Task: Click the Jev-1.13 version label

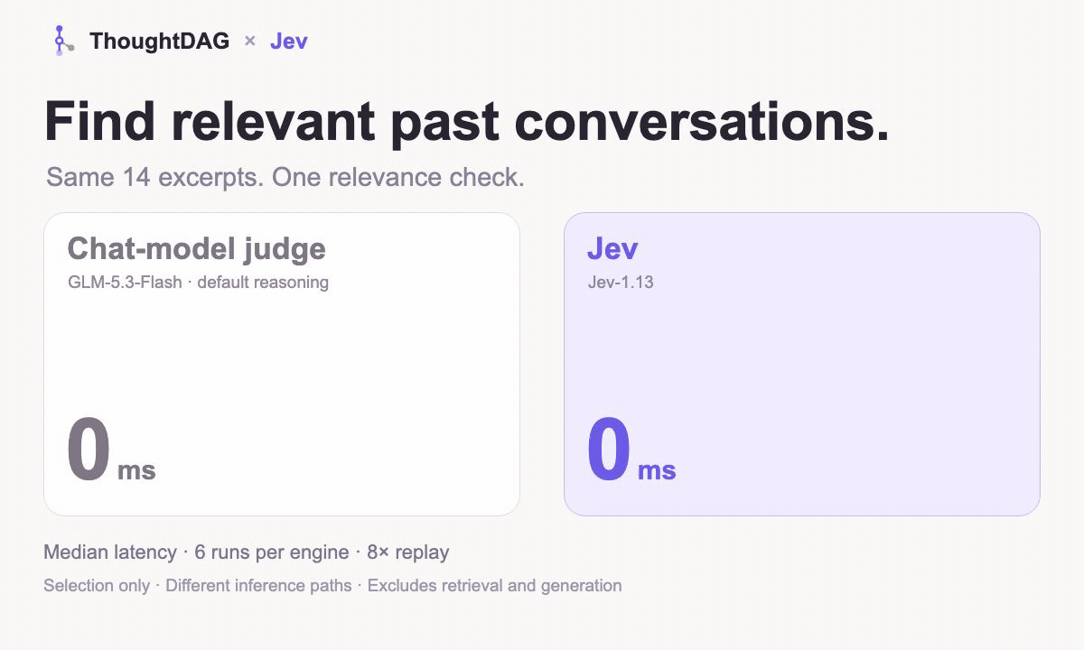Action: [621, 283]
